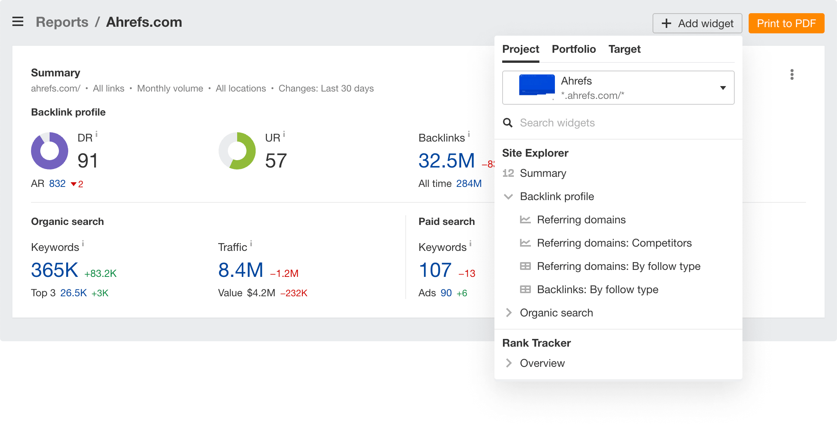Collapse the Backlink profile group
The width and height of the screenshot is (837, 425).
pyautogui.click(x=618, y=197)
